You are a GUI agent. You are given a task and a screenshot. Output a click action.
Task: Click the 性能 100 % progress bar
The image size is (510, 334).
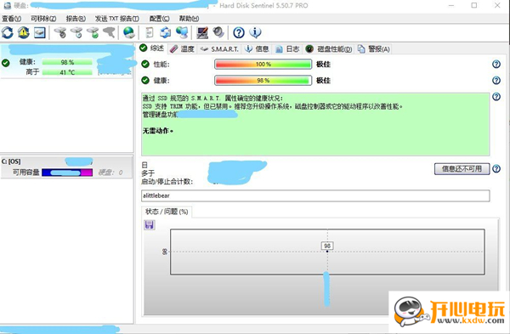(x=263, y=64)
